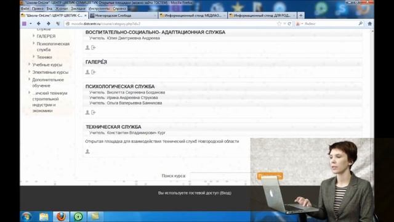Open Учебные курсы sidebar link
394x222 pixels.
tap(47, 65)
